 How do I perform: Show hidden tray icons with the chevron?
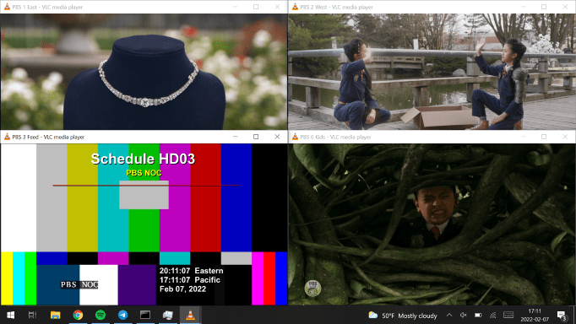tap(449, 316)
